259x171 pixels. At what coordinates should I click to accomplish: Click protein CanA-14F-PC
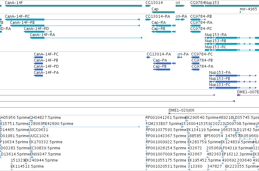38,57
